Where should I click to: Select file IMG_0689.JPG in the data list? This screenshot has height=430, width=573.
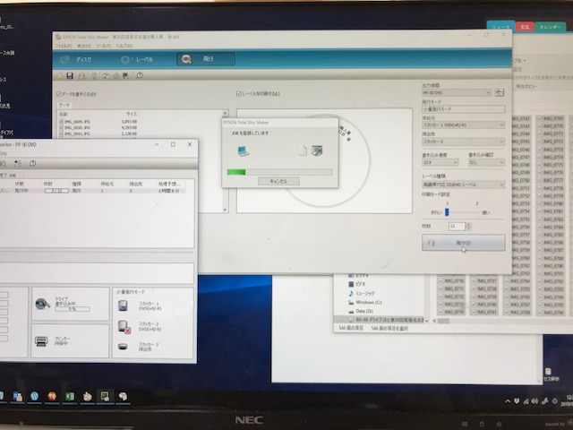[x=75, y=122]
